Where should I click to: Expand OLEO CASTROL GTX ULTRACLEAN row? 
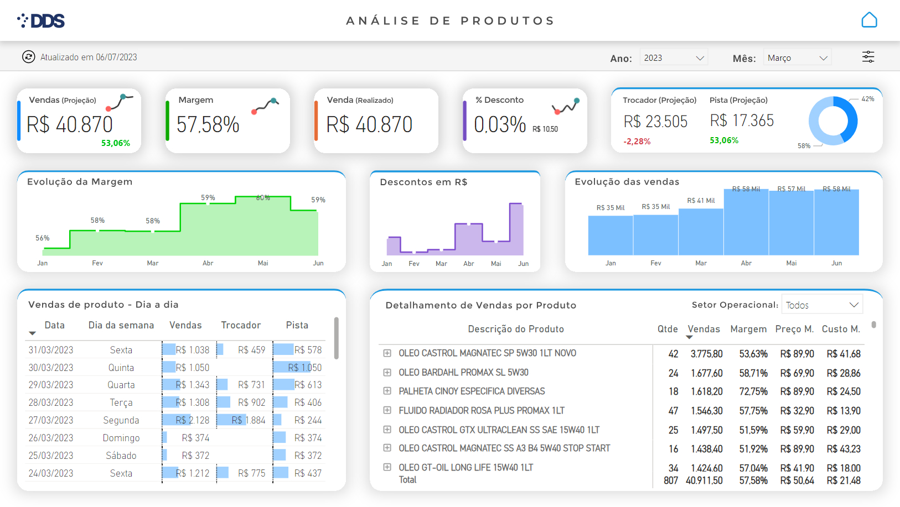point(387,430)
